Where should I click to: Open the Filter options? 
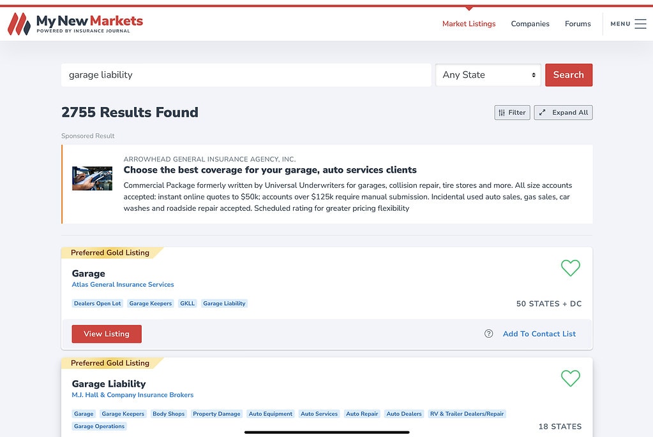(x=512, y=113)
